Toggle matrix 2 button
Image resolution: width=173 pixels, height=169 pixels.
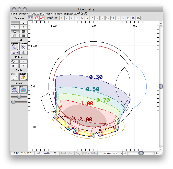(24, 23)
